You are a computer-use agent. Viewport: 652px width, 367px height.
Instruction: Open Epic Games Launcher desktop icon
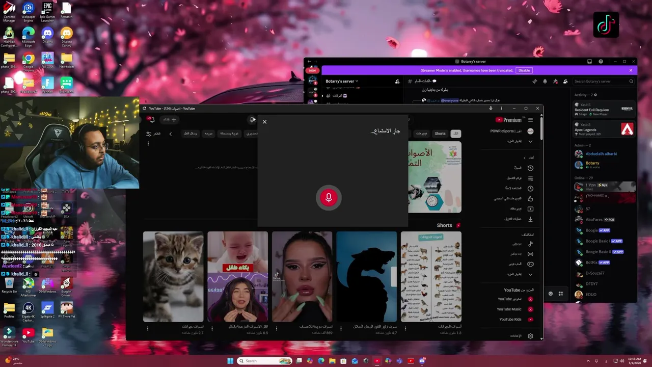tap(47, 12)
